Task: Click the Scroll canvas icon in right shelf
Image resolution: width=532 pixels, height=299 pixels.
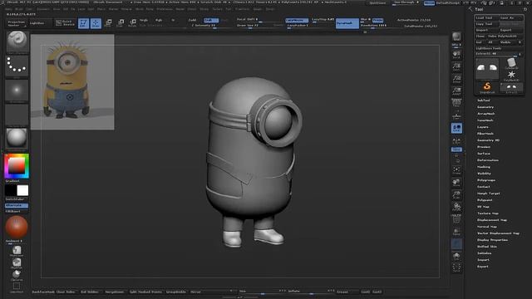Action: [456, 54]
